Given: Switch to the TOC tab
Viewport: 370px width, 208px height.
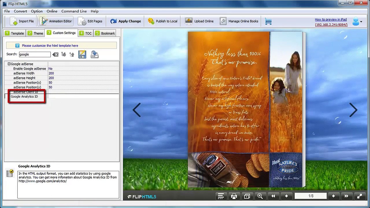Looking at the screenshot, I should [86, 33].
